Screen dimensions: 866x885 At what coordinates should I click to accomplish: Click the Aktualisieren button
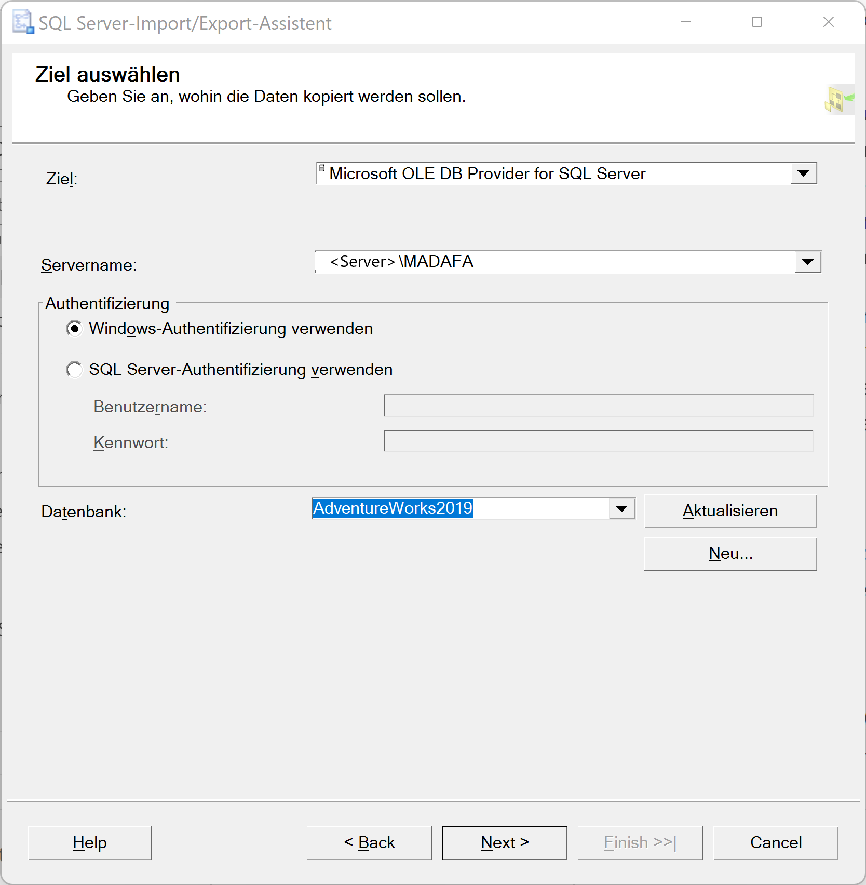click(730, 511)
